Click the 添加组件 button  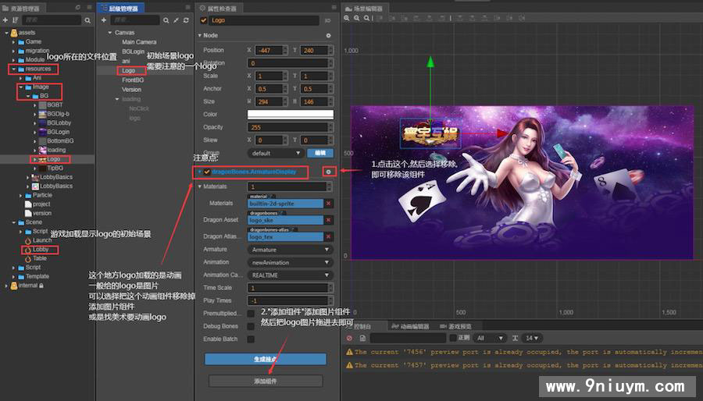[266, 381]
